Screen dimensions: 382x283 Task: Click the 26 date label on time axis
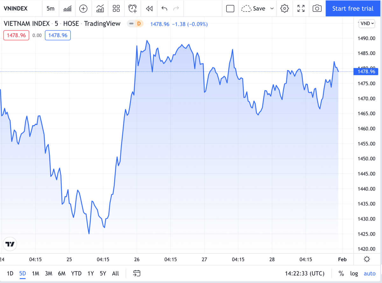coord(137,259)
